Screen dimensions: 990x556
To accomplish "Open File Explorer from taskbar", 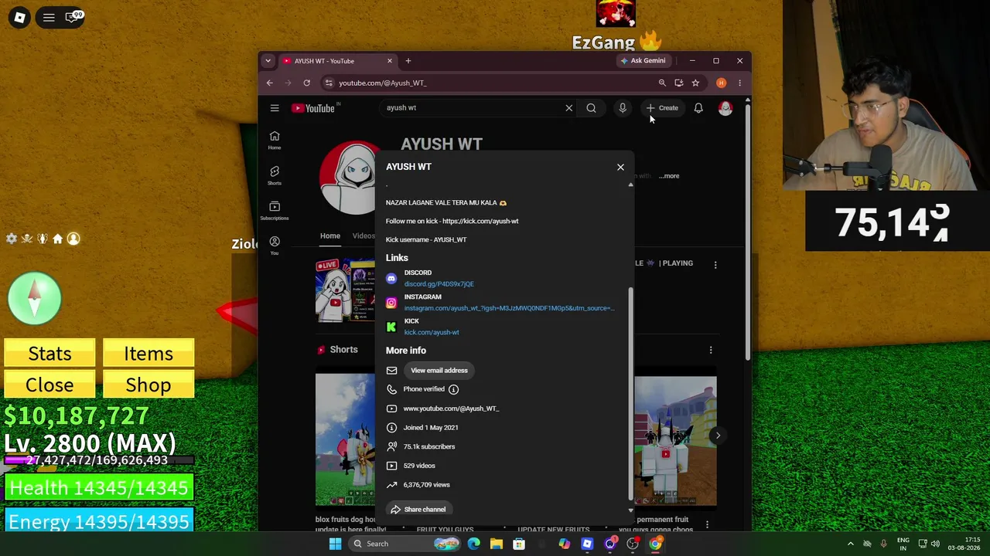I will (x=497, y=544).
